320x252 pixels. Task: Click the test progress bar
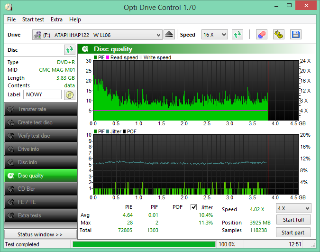[x=144, y=244]
